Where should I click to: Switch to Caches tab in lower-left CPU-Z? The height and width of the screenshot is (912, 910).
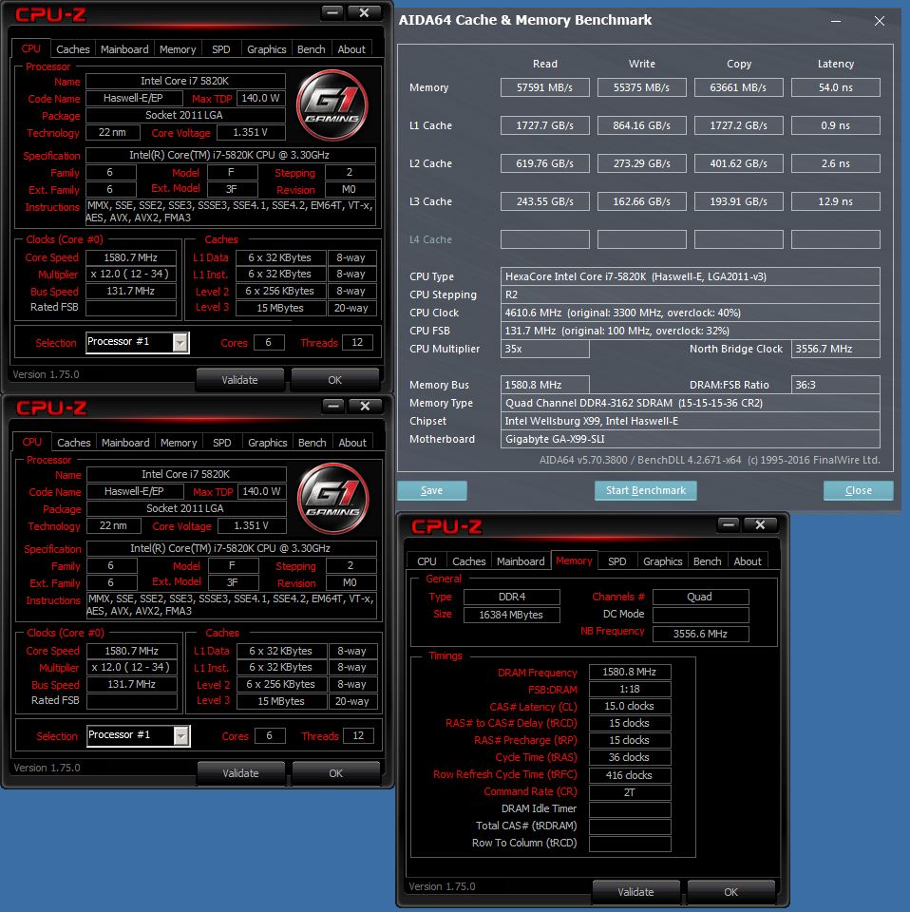pyautogui.click(x=74, y=443)
